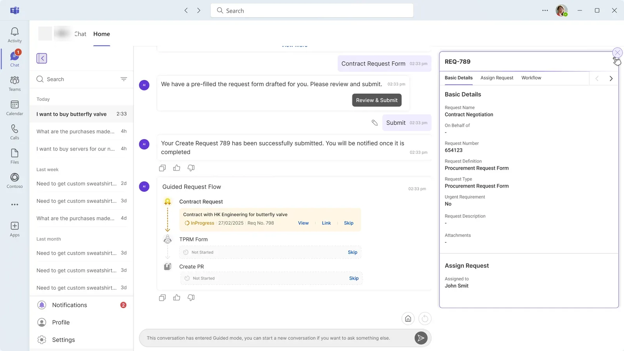Screen dimensions: 624x351
Task: Close the REQ-789 details panel
Action: [617, 53]
